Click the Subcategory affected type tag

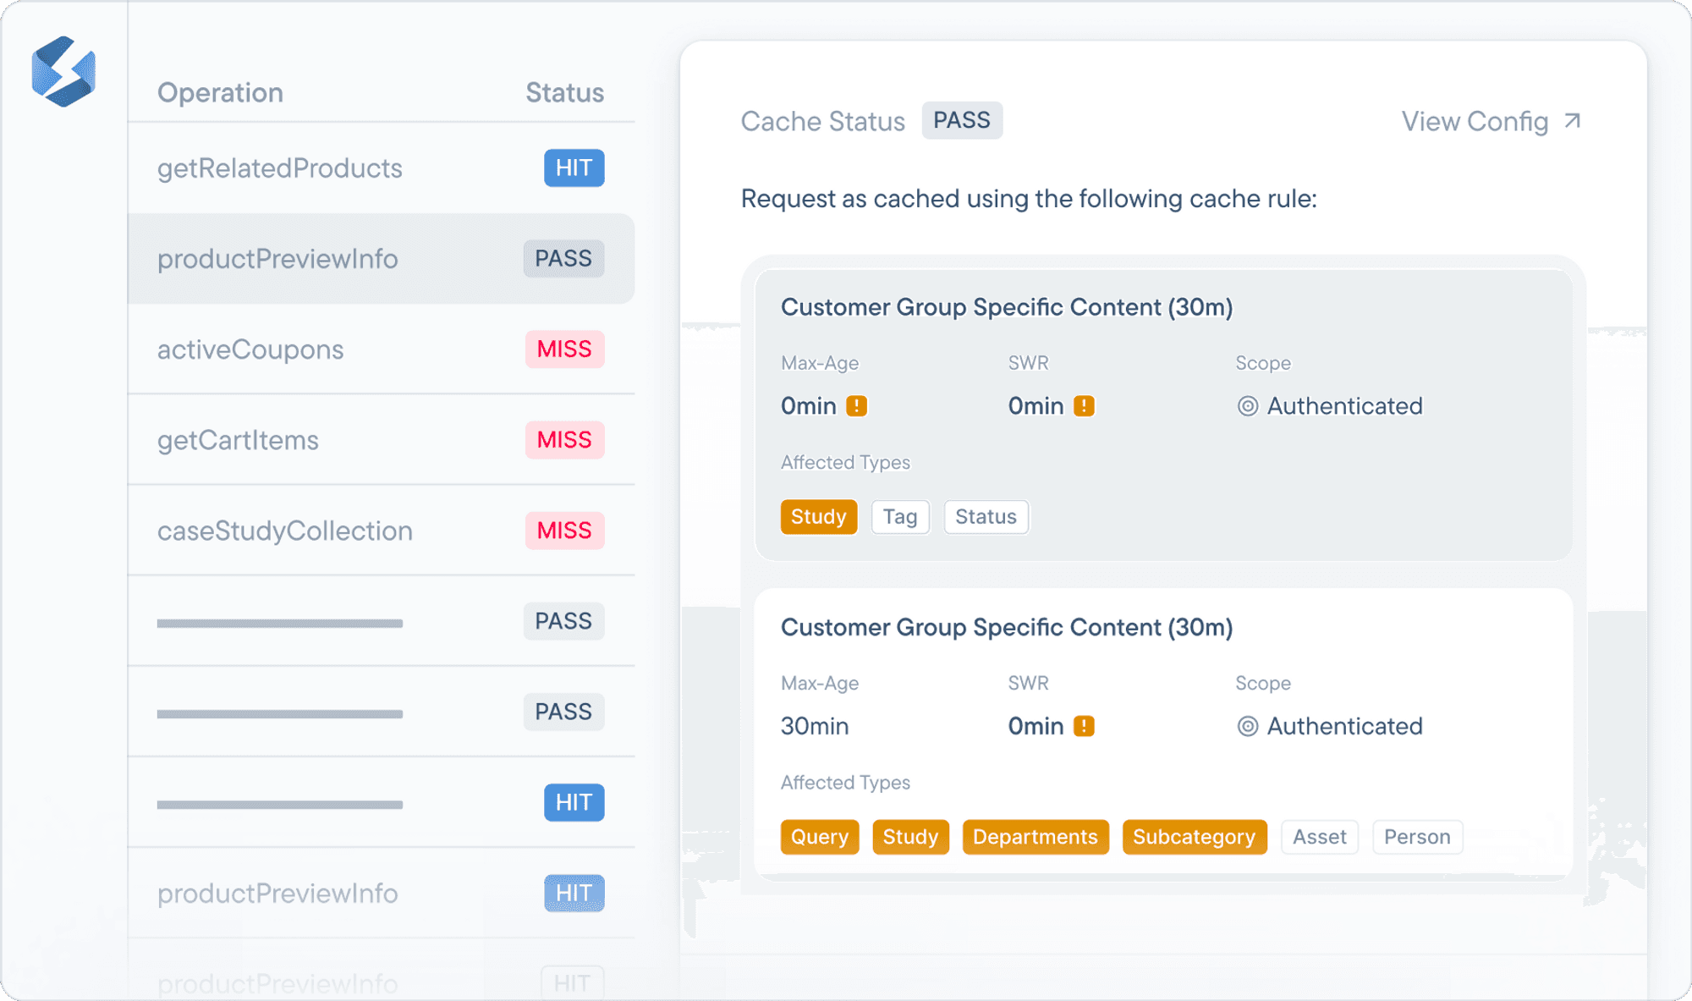click(1194, 837)
